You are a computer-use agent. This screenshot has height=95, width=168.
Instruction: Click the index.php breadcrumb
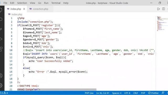coord(17,15)
